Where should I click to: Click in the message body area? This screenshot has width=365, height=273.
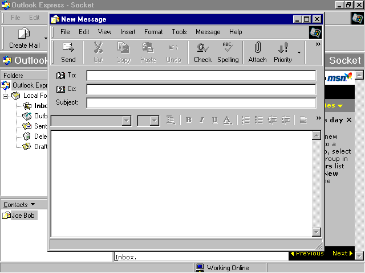coord(181,184)
